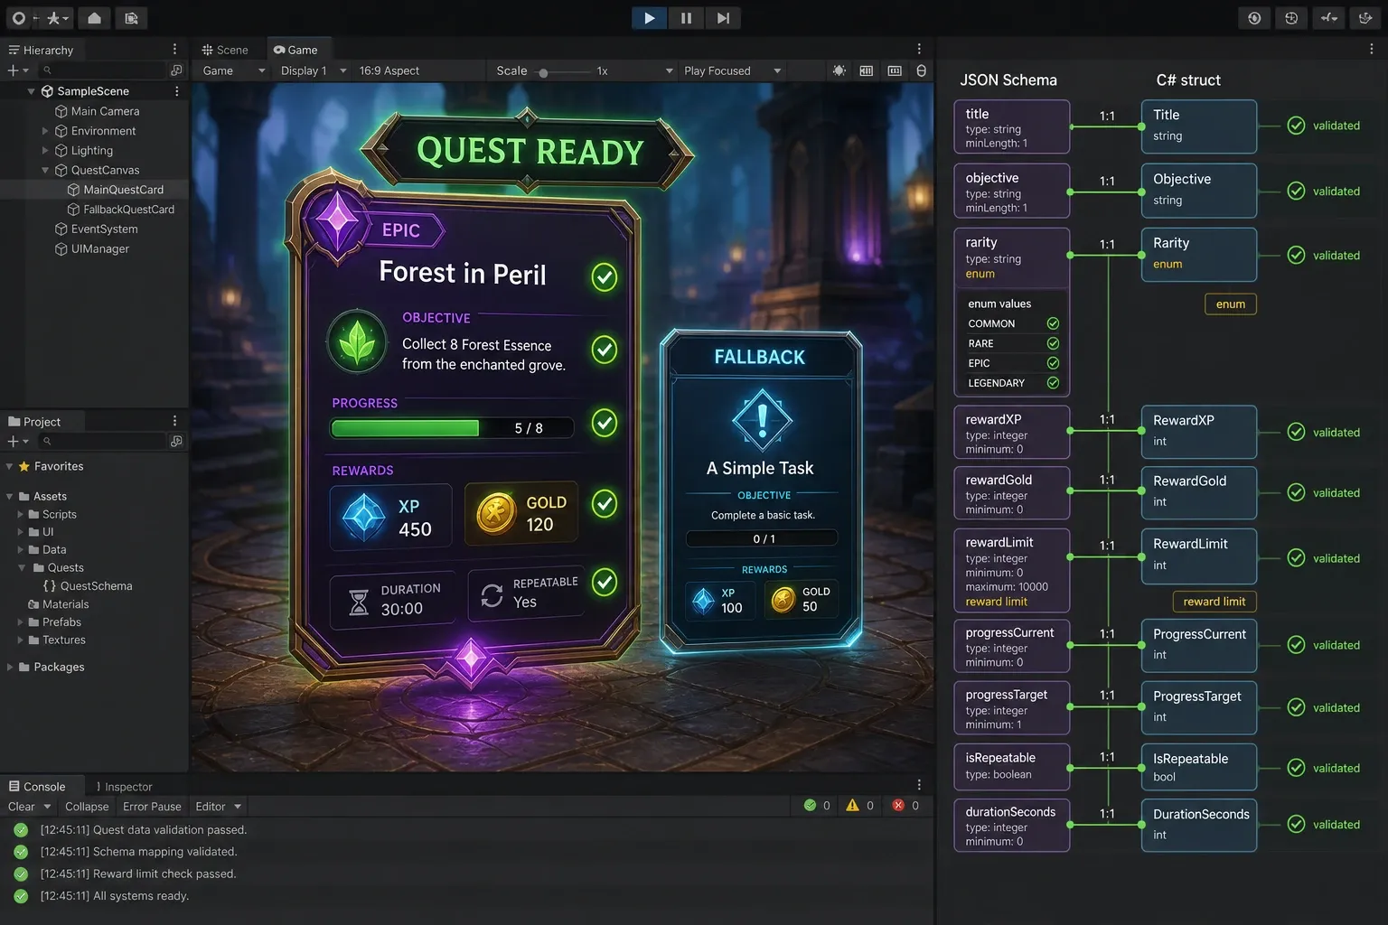Image resolution: width=1388 pixels, height=925 pixels.
Task: Toggle the LEGENDARY enum value checkmark
Action: click(x=1053, y=383)
